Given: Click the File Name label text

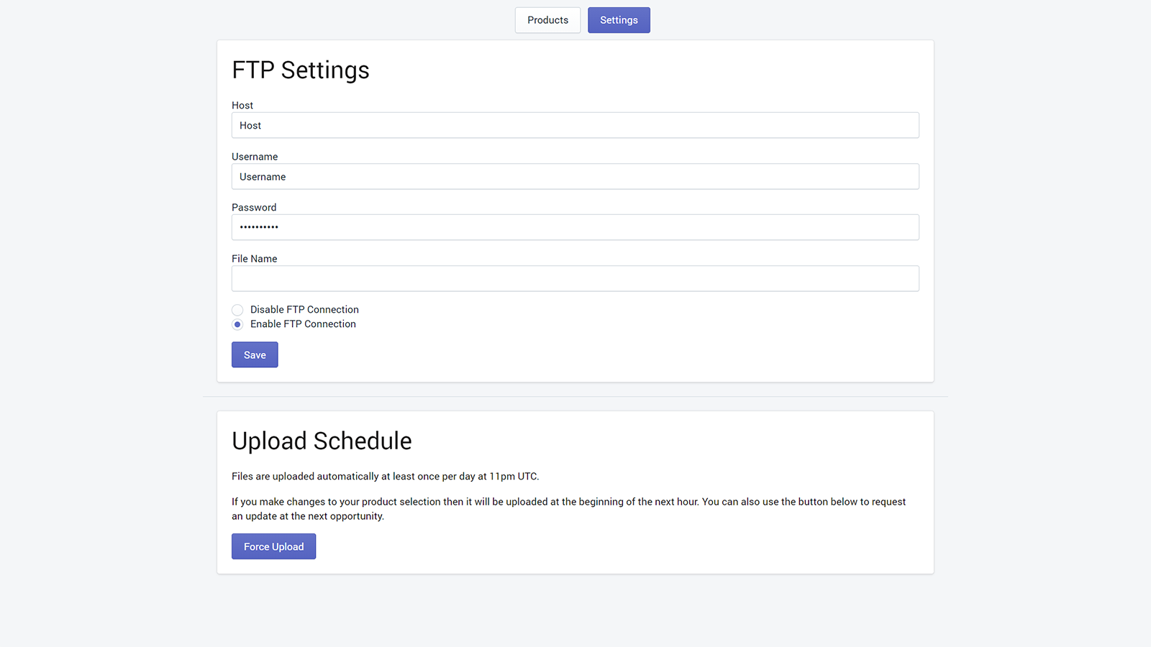Looking at the screenshot, I should 254,259.
